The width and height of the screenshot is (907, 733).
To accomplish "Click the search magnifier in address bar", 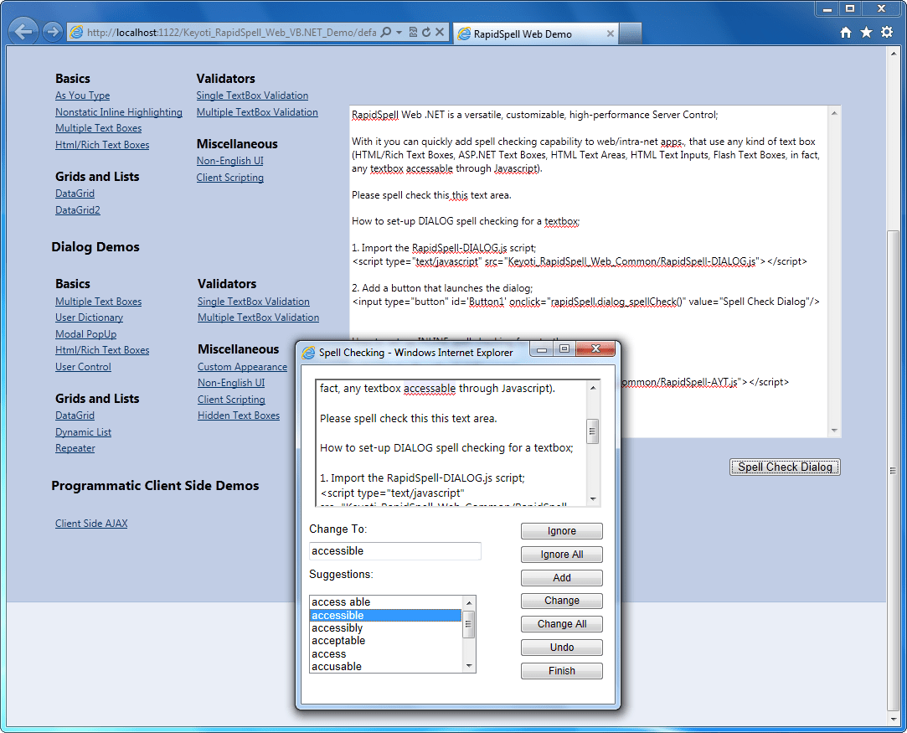I will pyautogui.click(x=386, y=33).
